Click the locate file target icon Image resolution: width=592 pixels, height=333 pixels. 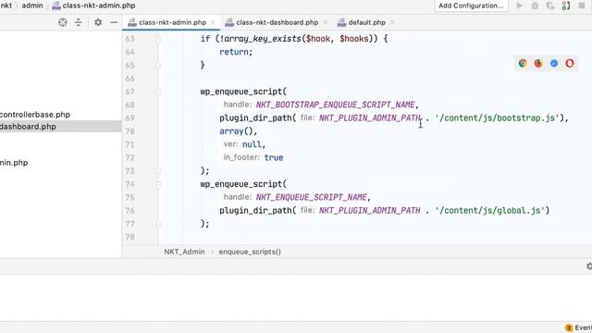[x=63, y=22]
